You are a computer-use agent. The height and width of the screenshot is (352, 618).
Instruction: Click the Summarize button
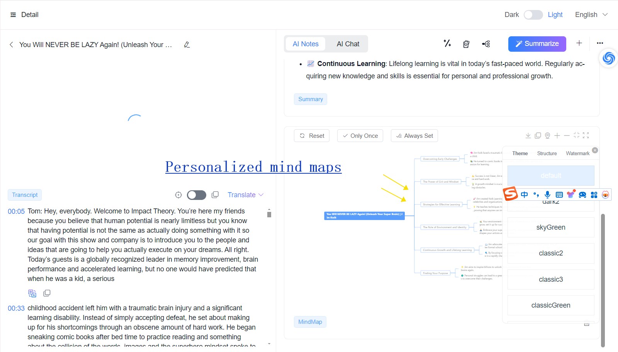click(537, 44)
